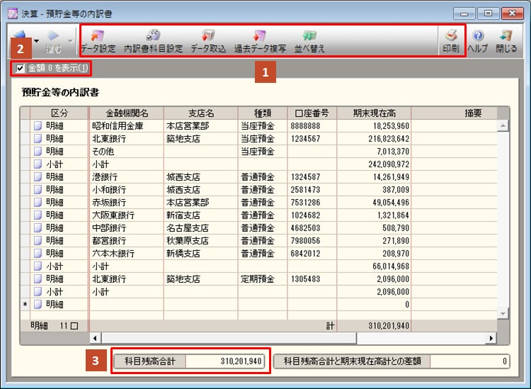Click the horizontal scrollbar left arrow

click(95, 338)
